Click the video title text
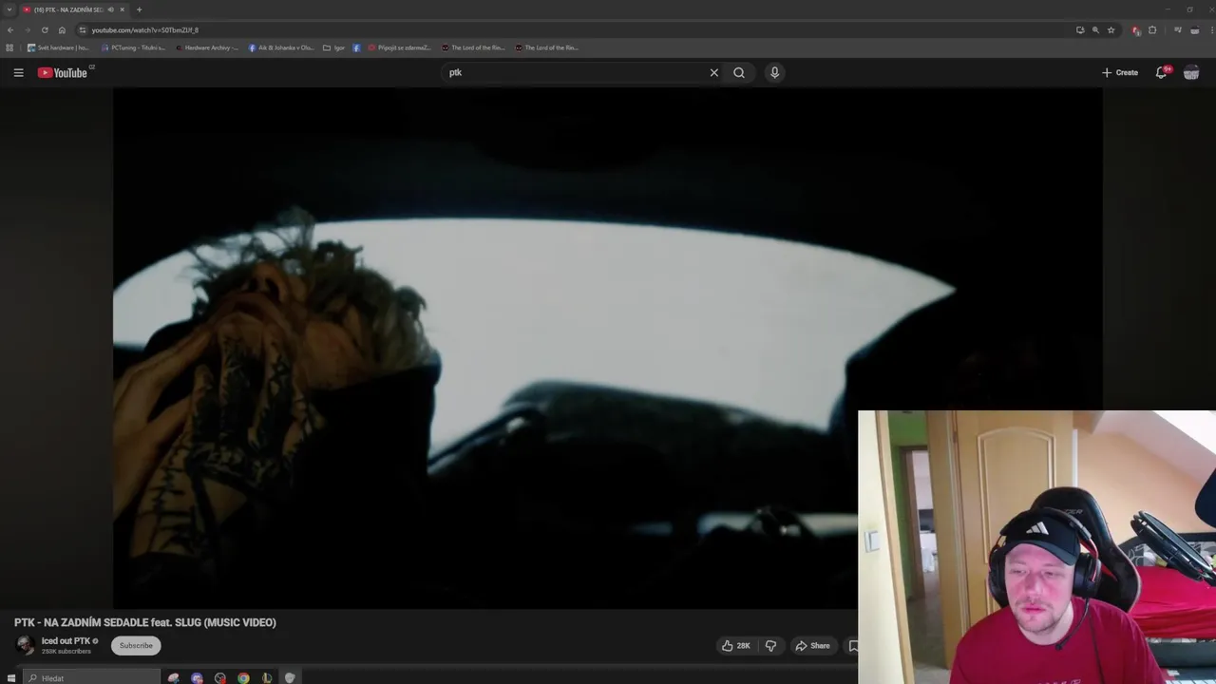This screenshot has width=1216, height=684. click(x=145, y=622)
